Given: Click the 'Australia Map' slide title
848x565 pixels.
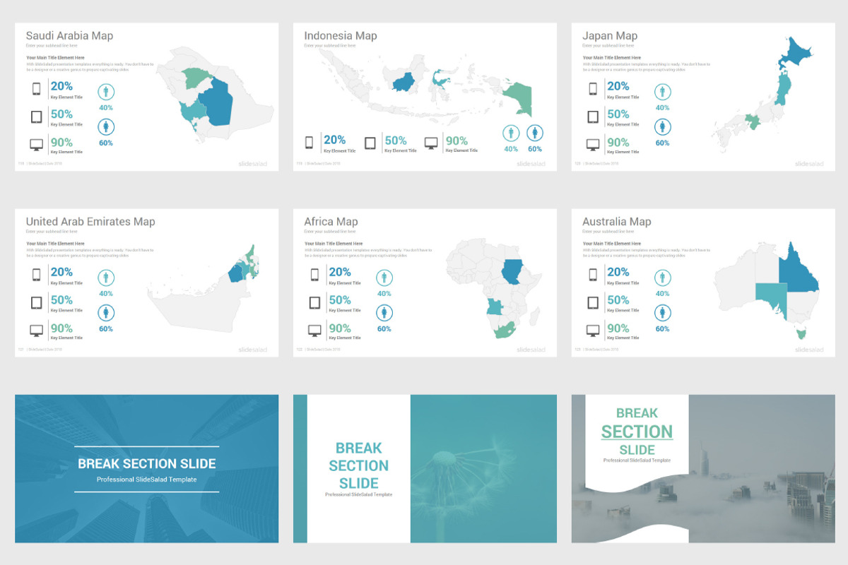Looking at the screenshot, I should 617,222.
